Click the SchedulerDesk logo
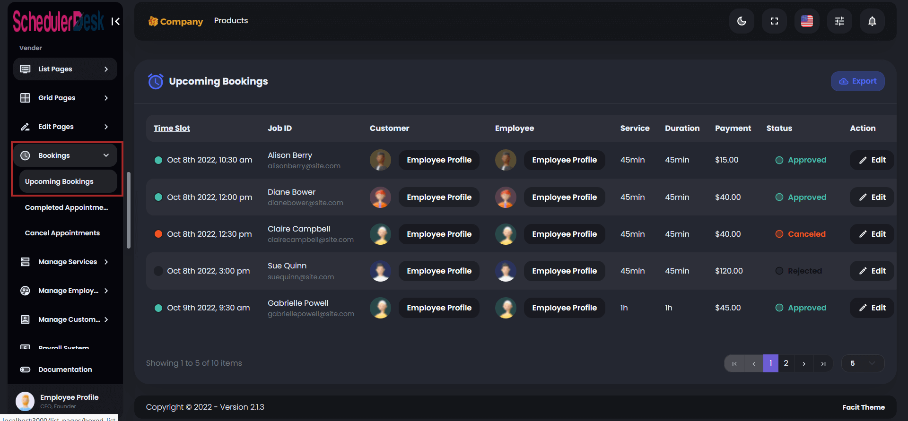The width and height of the screenshot is (908, 421). click(58, 21)
